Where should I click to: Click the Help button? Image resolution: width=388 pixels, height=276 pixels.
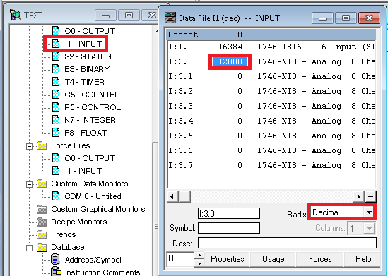(x=363, y=259)
